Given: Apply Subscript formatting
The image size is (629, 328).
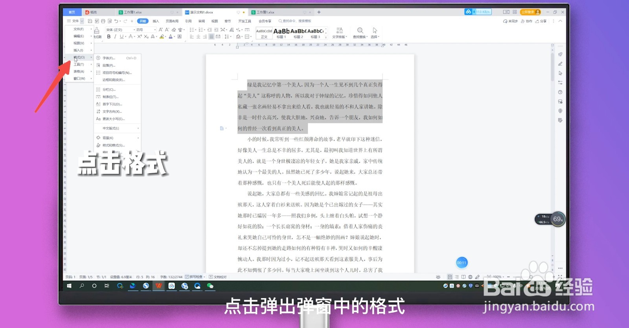Looking at the screenshot, I should 146,37.
